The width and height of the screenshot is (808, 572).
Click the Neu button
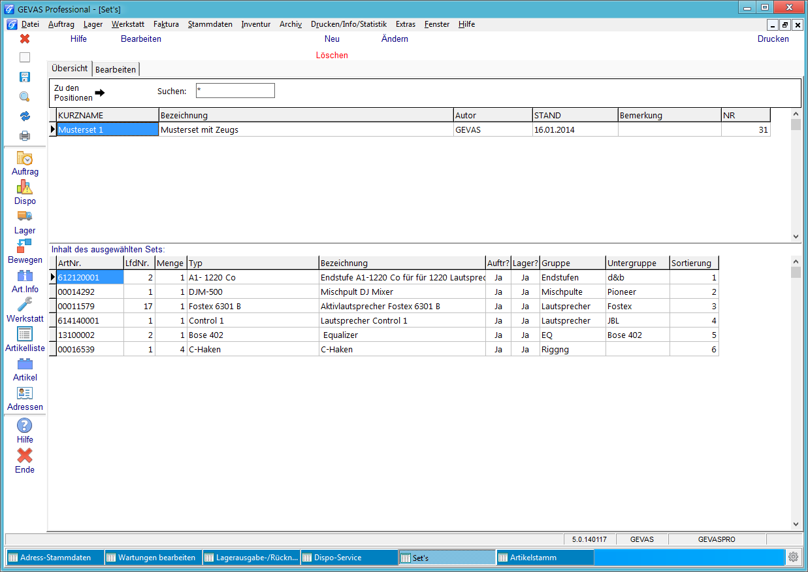(332, 39)
